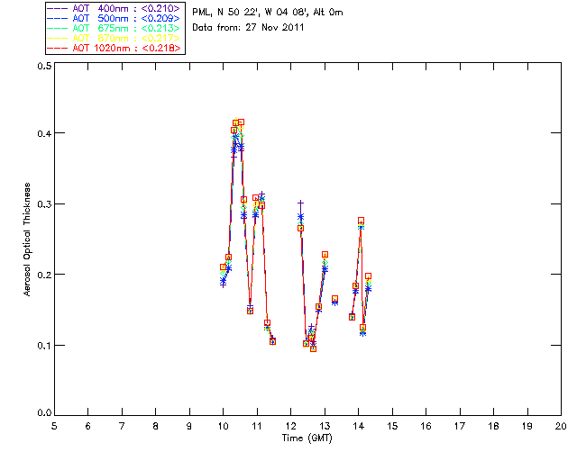
Task: Click the red dashed line sample for 1020nm
Action: [58, 48]
